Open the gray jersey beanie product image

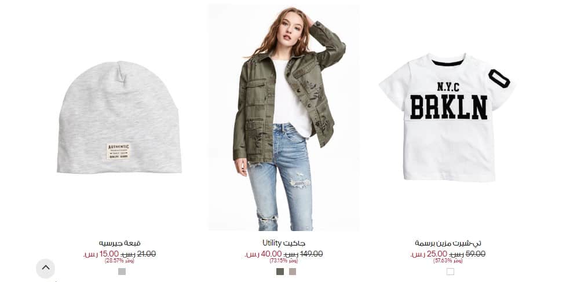(119, 117)
